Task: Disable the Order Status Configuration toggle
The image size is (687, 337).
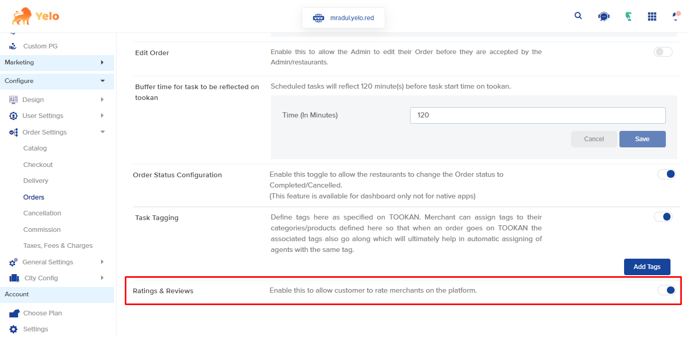Action: tap(666, 174)
